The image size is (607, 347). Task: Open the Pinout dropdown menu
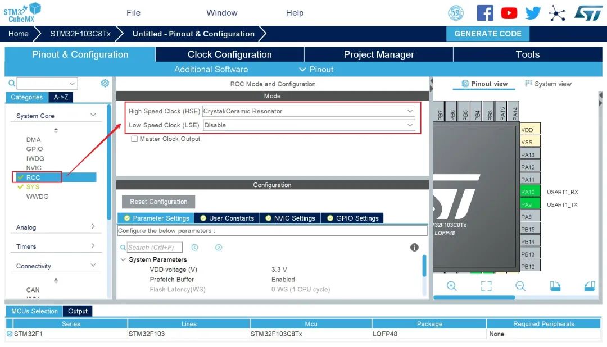click(316, 69)
